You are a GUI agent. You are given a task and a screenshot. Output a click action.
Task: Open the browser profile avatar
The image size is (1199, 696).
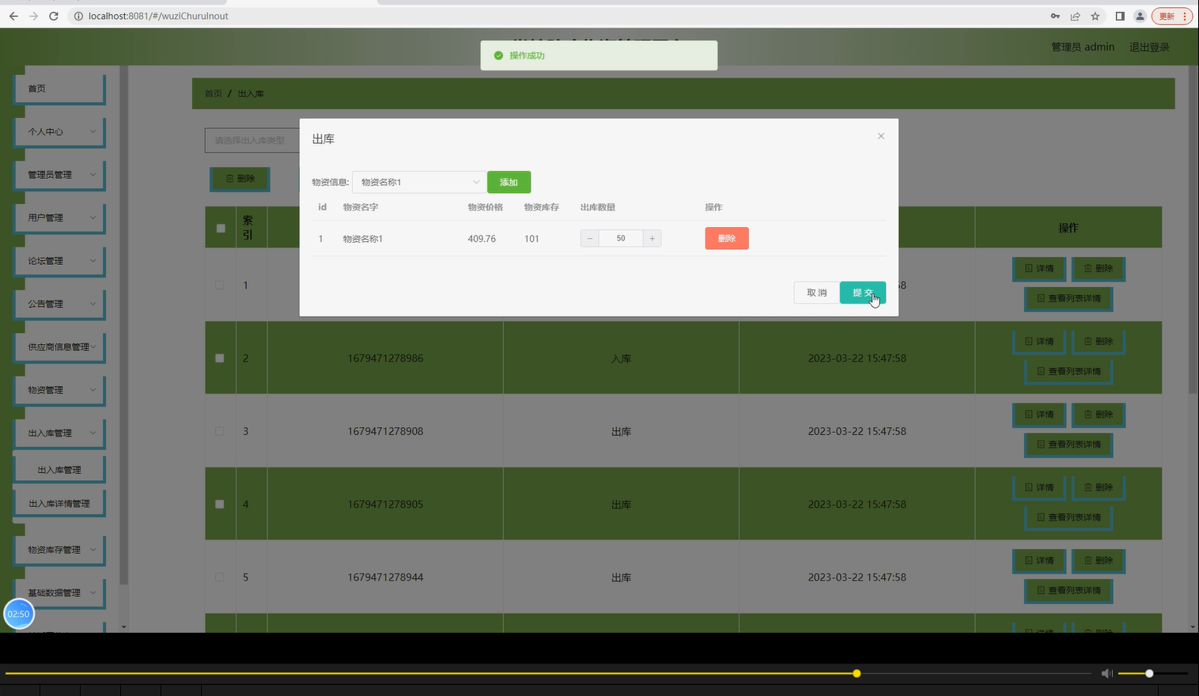click(1140, 16)
